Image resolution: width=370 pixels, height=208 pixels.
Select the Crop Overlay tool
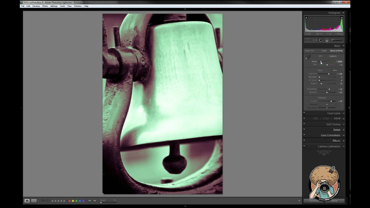click(x=308, y=40)
